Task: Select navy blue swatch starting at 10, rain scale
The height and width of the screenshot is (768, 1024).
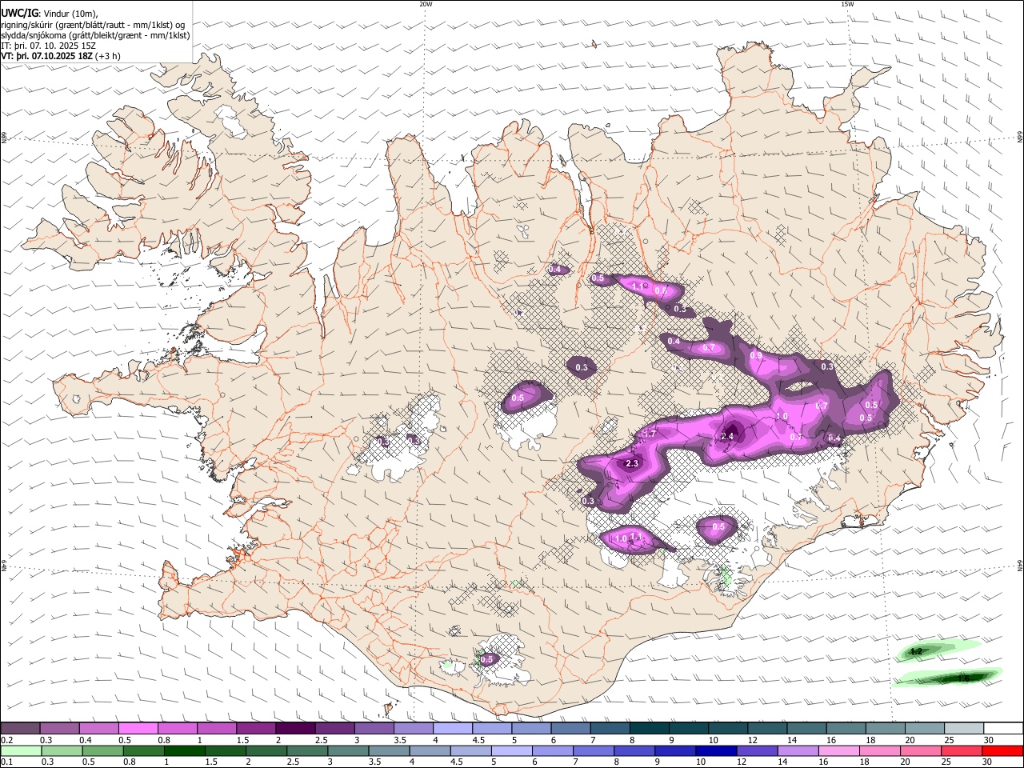Action: click(716, 750)
